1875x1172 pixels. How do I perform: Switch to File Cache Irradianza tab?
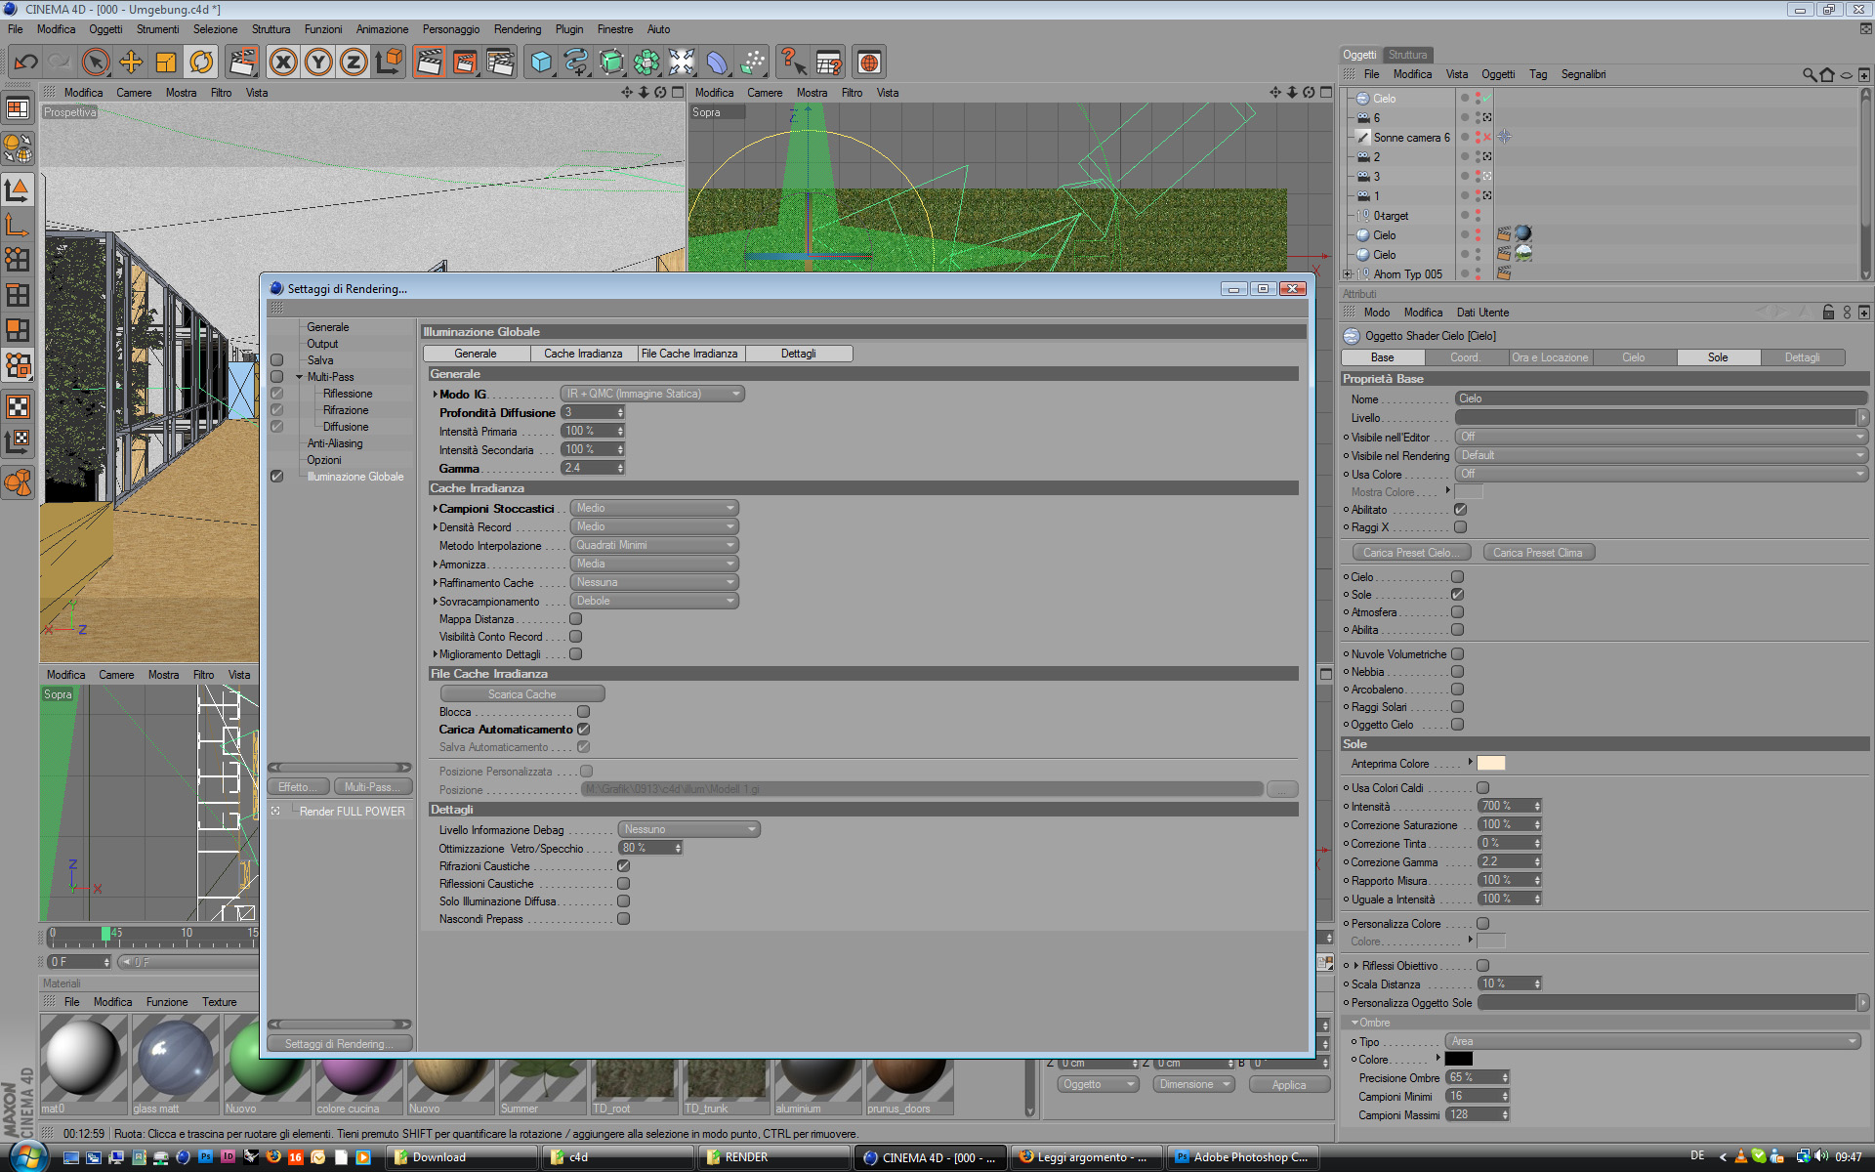(690, 354)
